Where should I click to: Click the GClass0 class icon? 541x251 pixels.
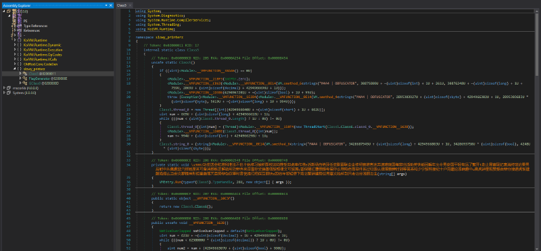pos(25,83)
